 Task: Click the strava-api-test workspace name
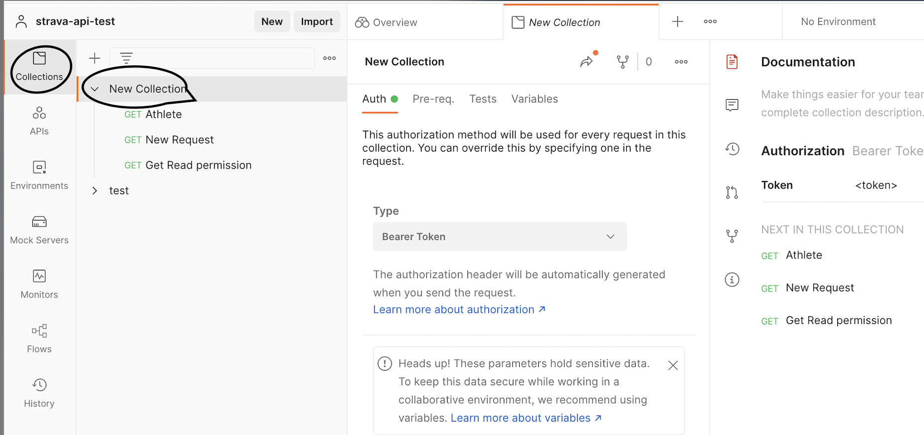(x=75, y=21)
